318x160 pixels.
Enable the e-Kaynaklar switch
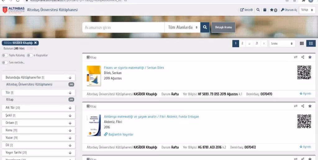(x=30, y=55)
